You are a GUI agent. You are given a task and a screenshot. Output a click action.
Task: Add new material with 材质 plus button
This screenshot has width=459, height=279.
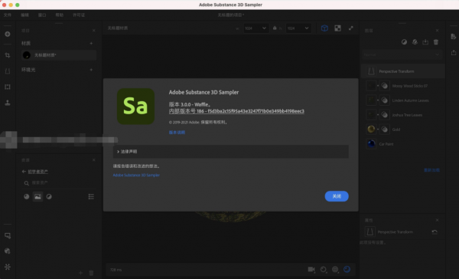pos(91,44)
